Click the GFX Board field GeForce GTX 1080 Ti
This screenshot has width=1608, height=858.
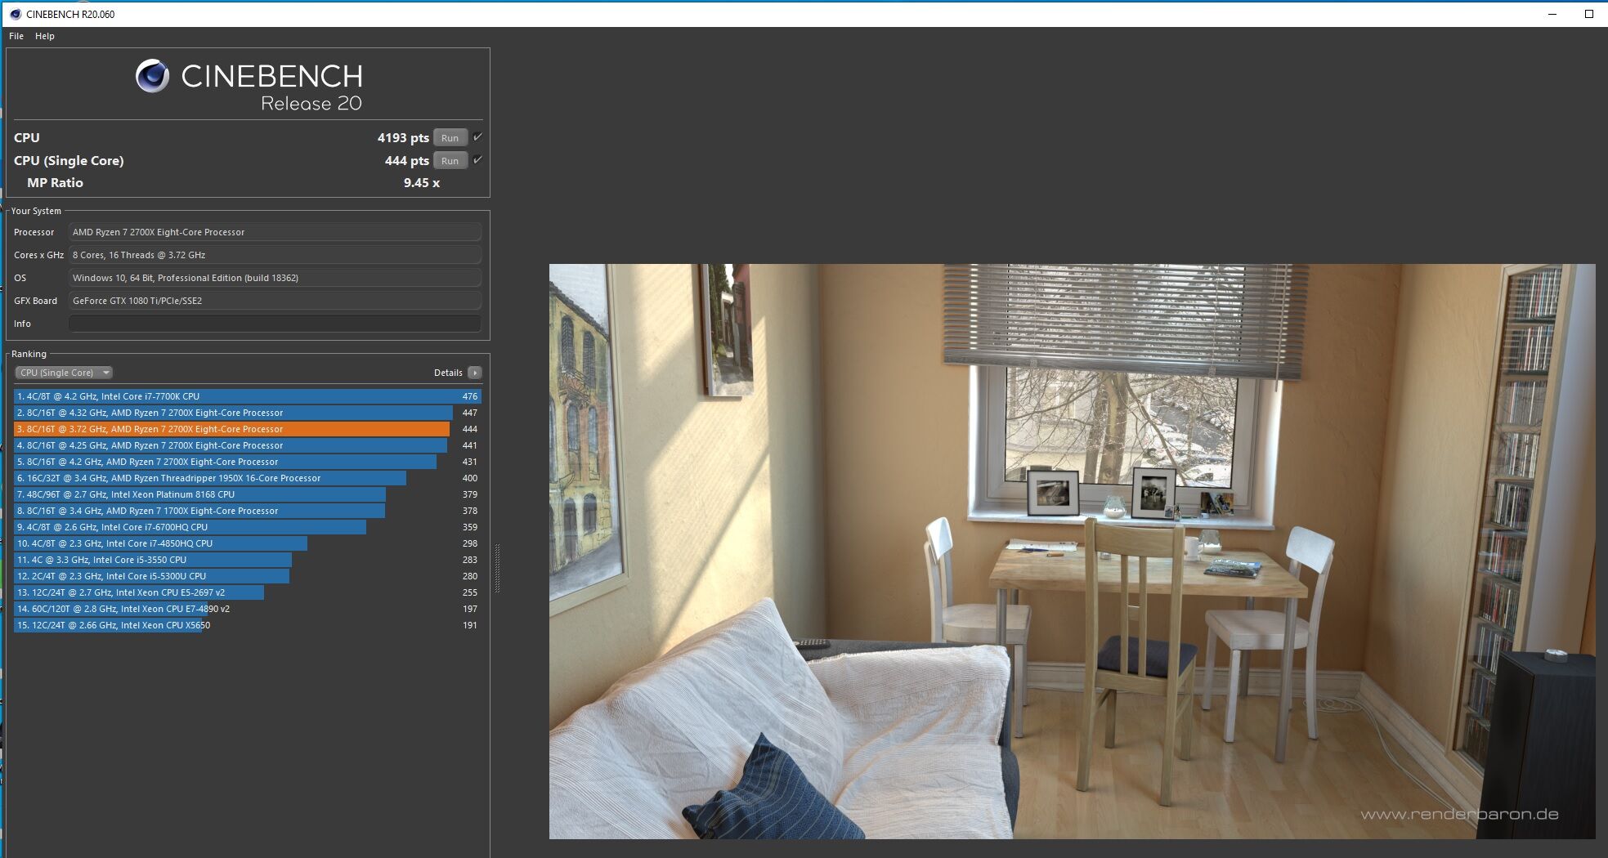point(275,301)
